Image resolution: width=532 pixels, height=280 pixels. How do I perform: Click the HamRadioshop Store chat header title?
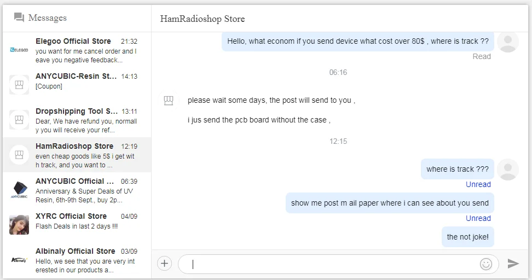(203, 19)
